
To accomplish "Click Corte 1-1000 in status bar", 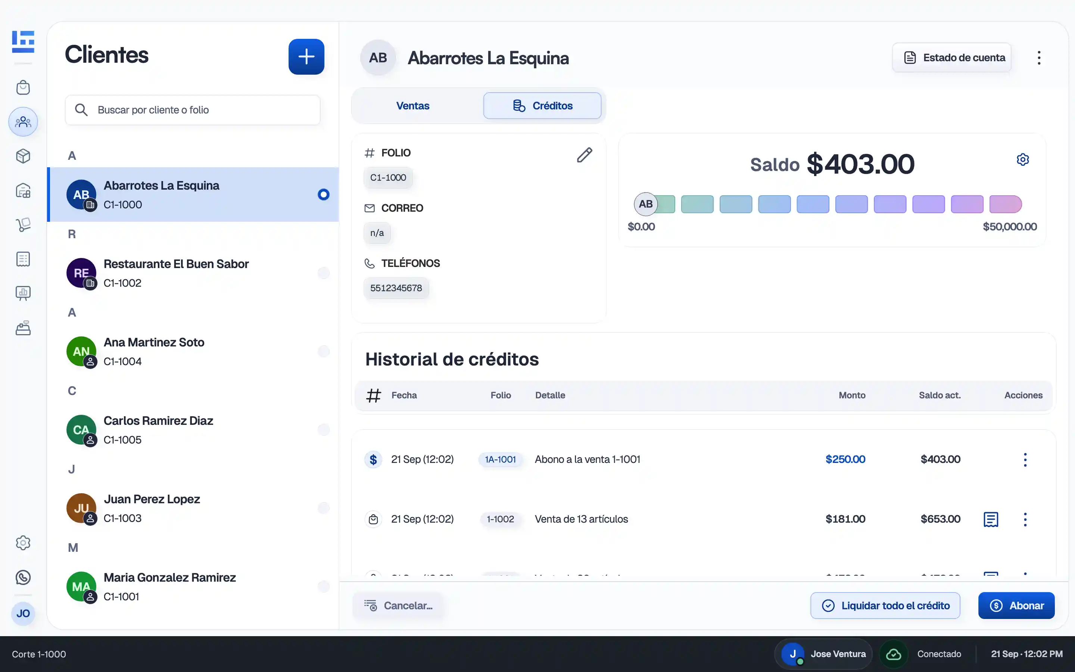I will [x=39, y=654].
